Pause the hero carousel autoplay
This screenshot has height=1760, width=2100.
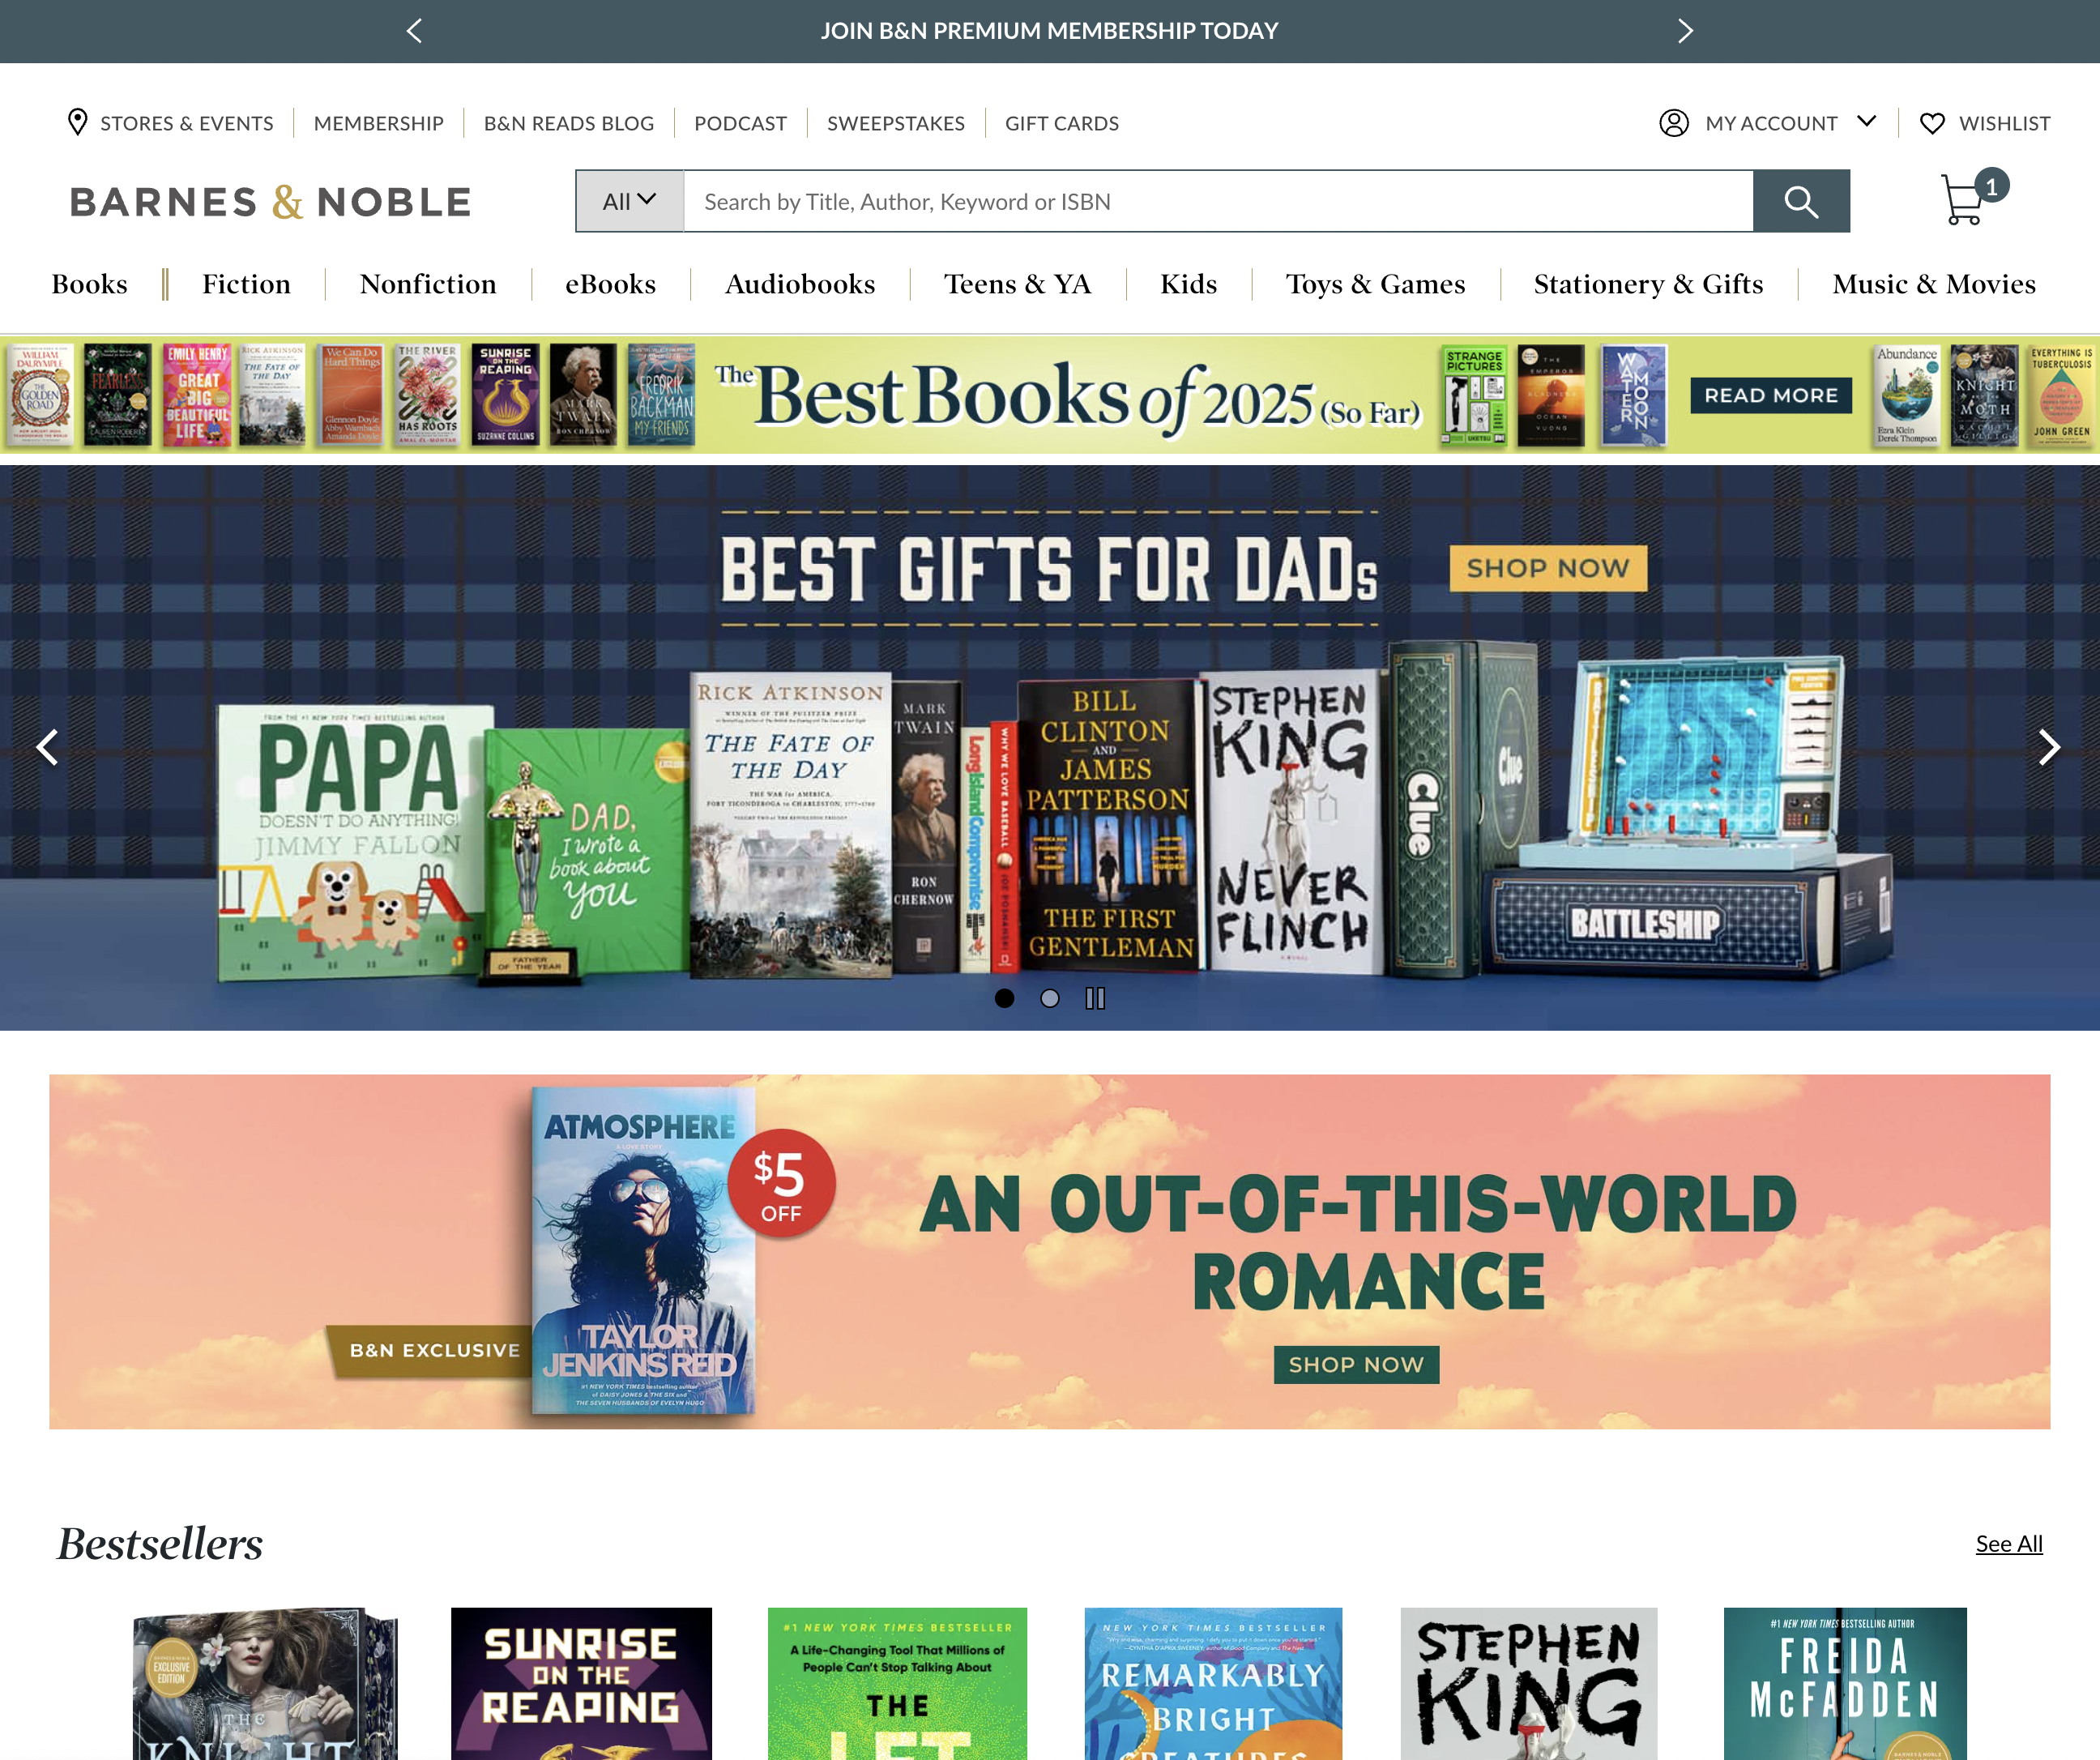tap(1096, 998)
